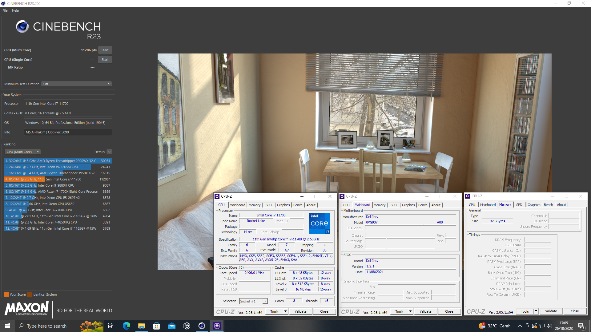Open network icon in system tray

[542, 326]
